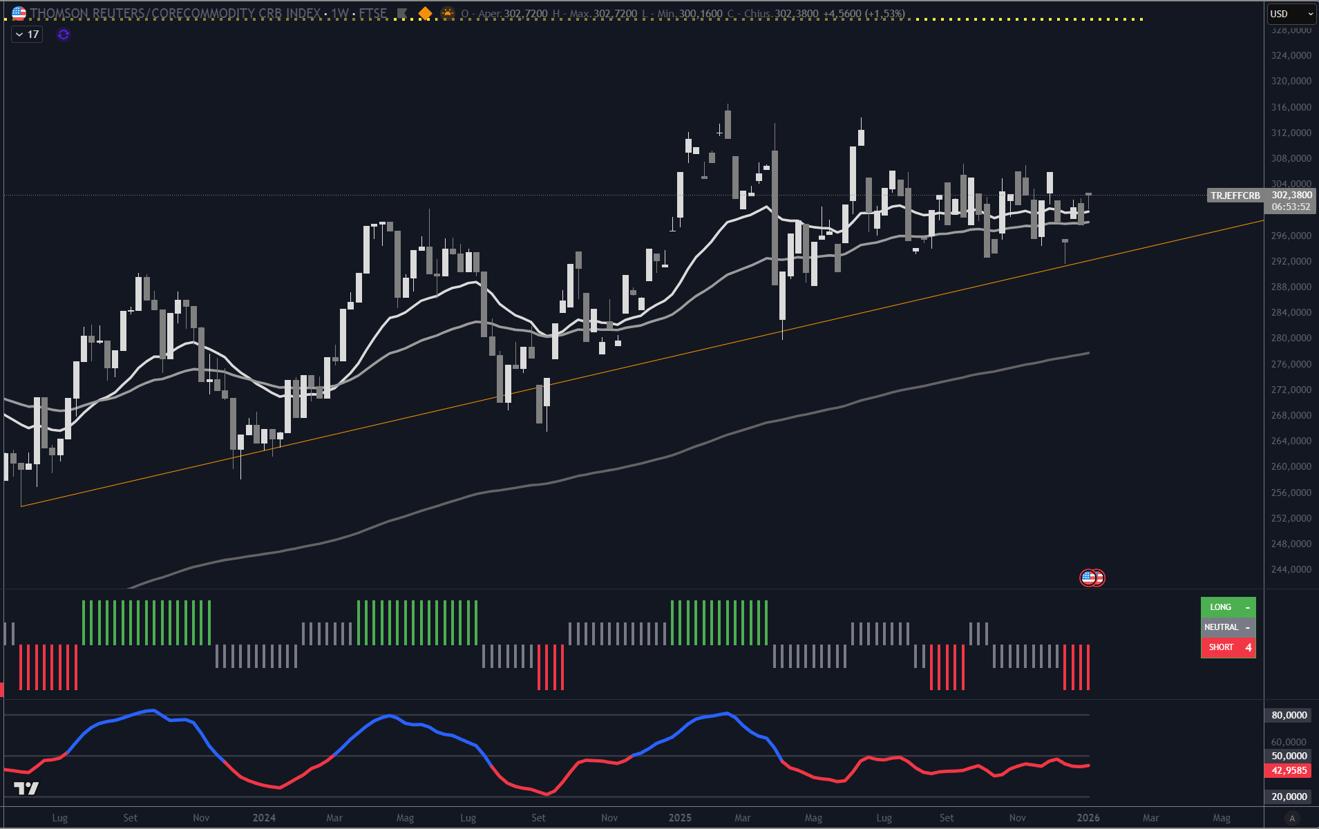1319x829 pixels.
Task: Click the orange sun market-status icon
Action: pyautogui.click(x=448, y=13)
